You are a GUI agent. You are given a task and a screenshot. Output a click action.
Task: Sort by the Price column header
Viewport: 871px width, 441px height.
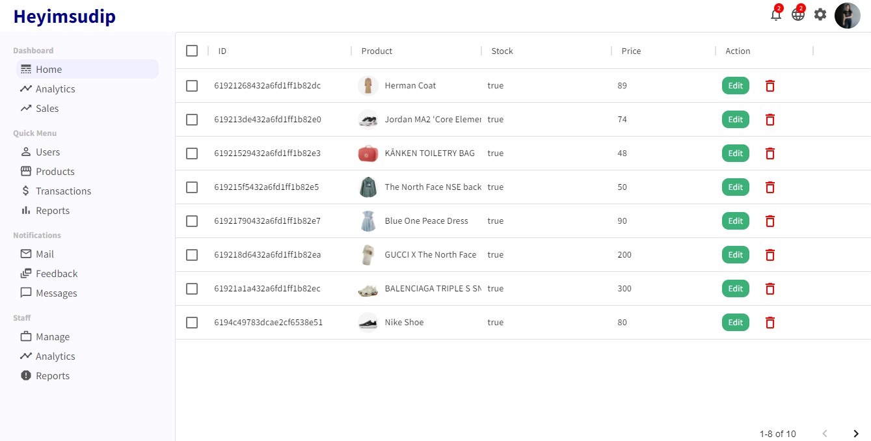[631, 51]
